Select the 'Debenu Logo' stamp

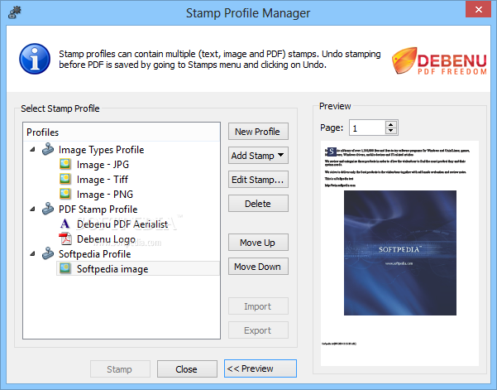click(x=106, y=239)
